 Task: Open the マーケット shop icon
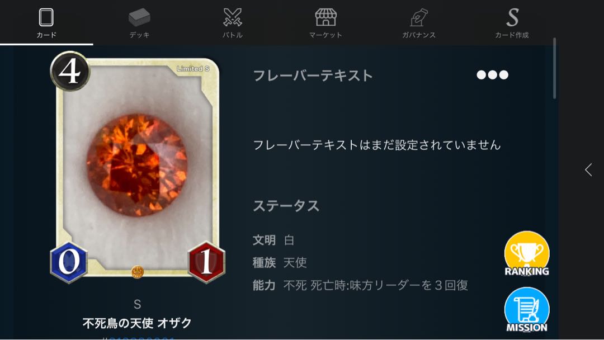326,17
